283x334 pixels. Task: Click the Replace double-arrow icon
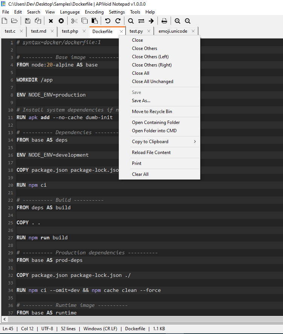point(141,21)
